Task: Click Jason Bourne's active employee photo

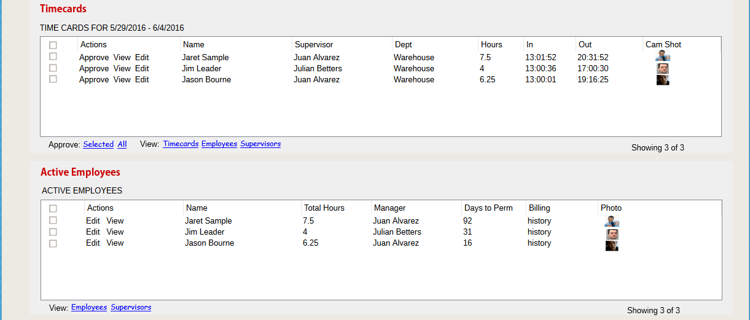Action: pos(612,246)
